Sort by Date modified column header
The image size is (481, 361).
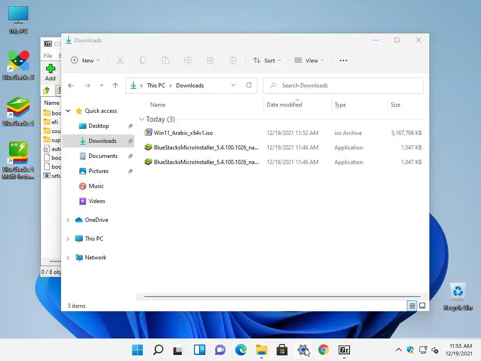tap(284, 105)
